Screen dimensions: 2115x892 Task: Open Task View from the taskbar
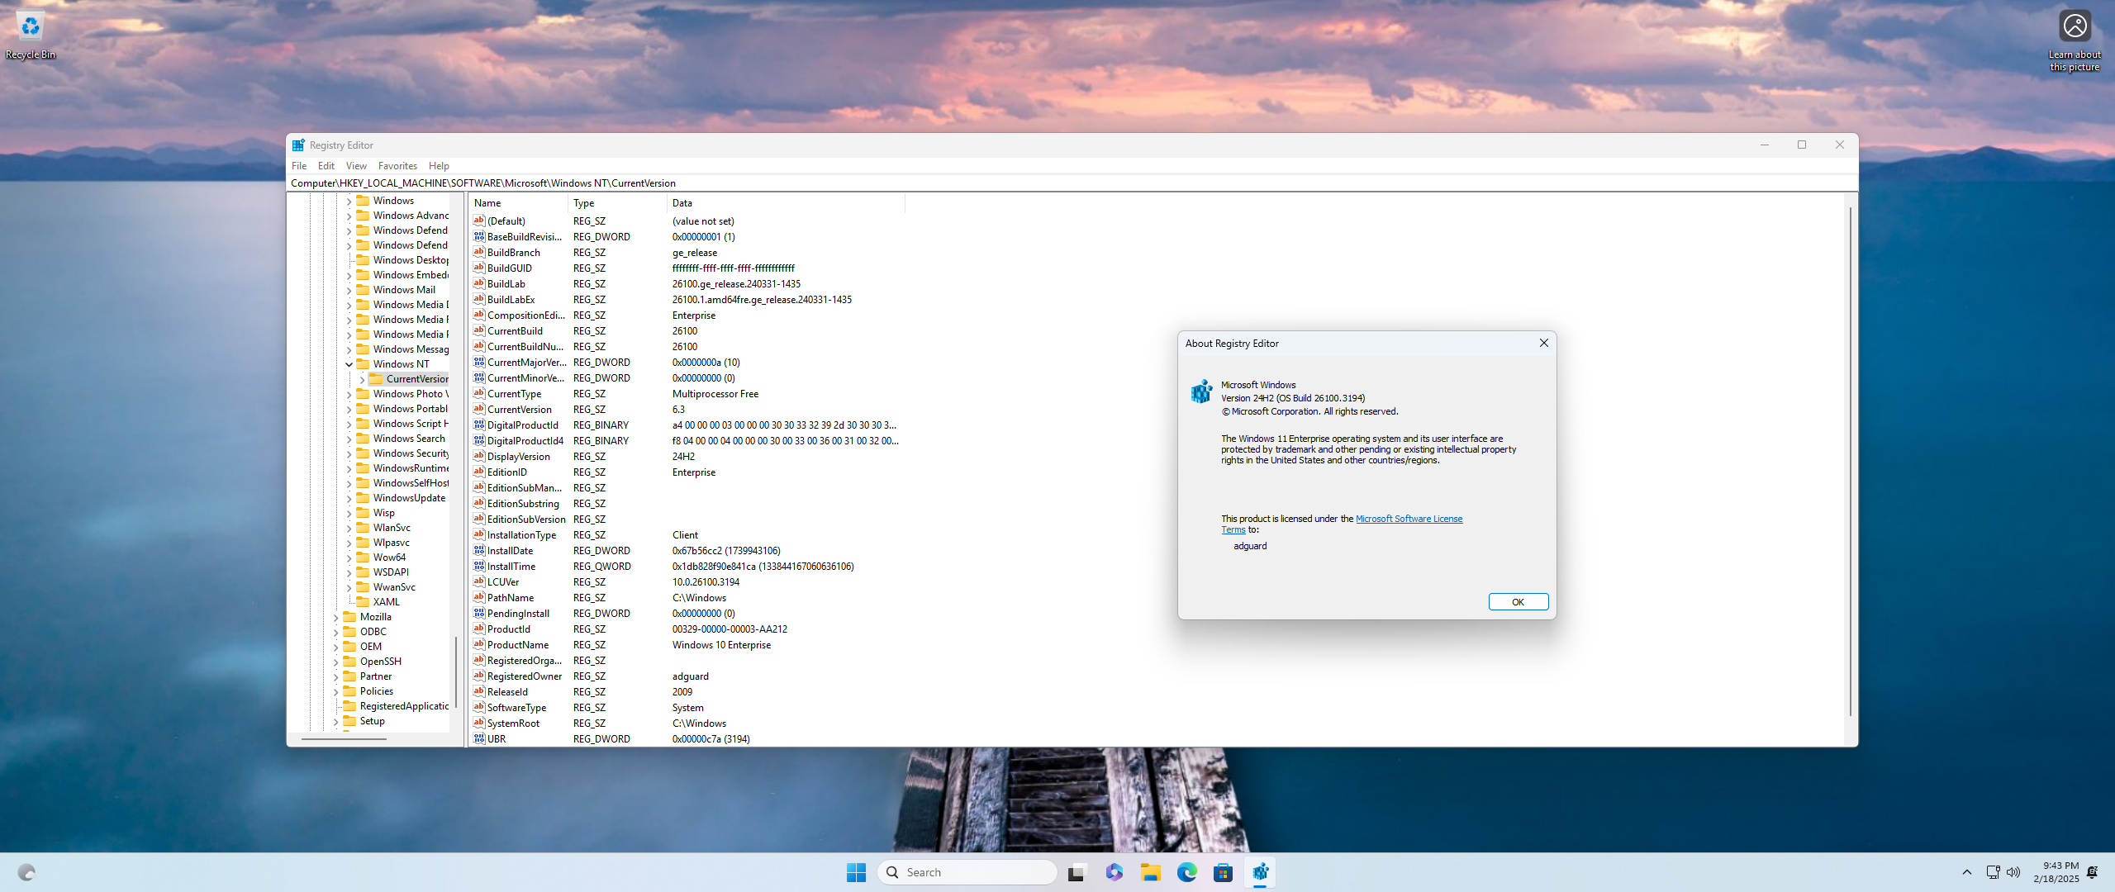point(1077,872)
